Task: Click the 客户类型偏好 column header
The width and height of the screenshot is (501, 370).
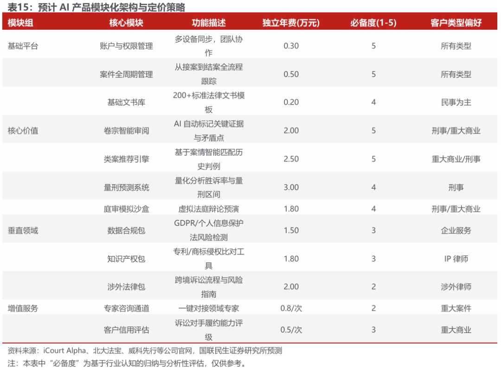Action: click(x=456, y=23)
